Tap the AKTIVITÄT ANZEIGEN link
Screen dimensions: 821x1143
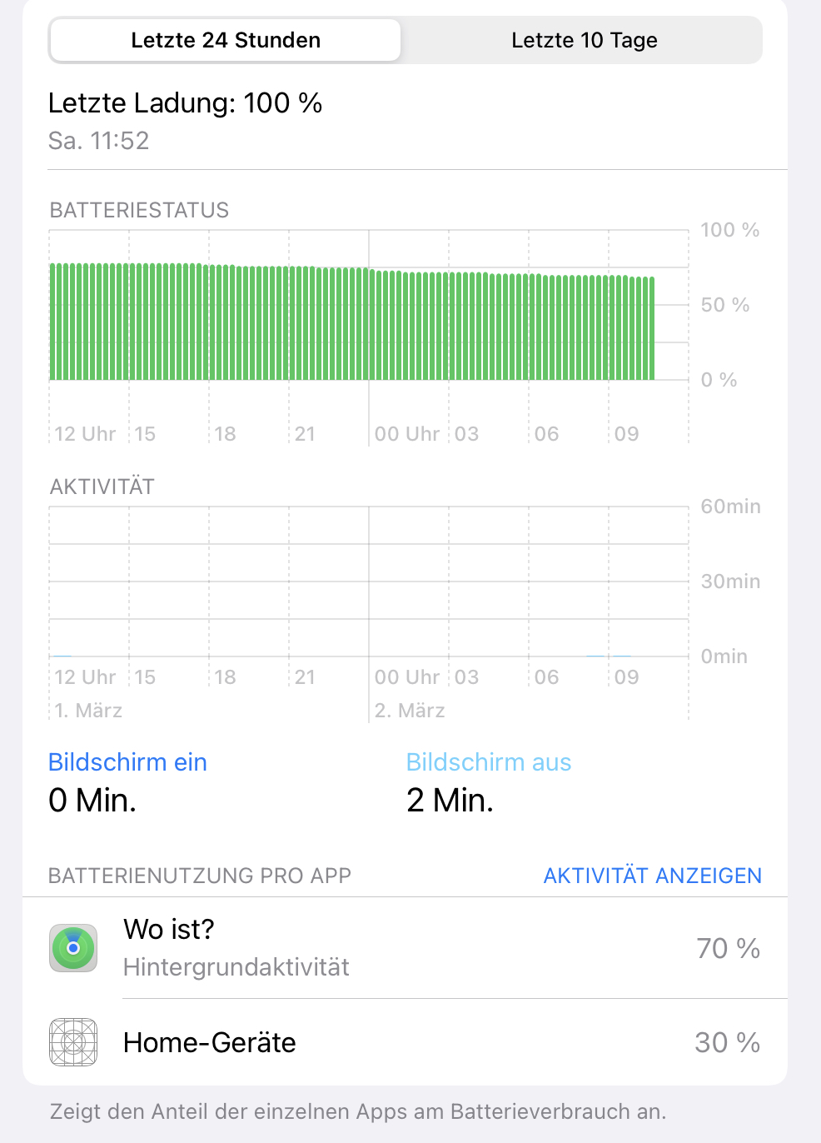pyautogui.click(x=652, y=876)
